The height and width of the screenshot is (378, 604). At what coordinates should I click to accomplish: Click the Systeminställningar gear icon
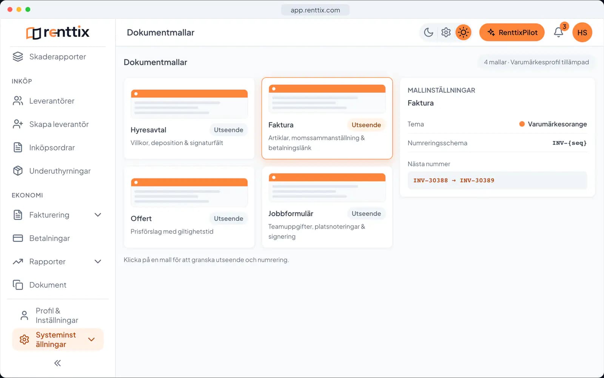click(24, 339)
